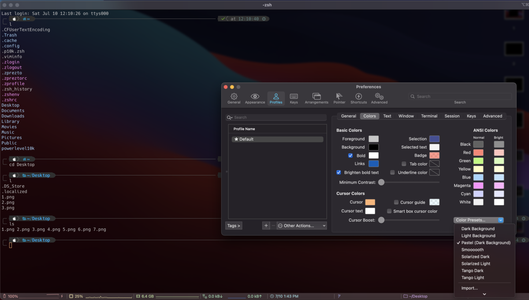The width and height of the screenshot is (529, 300).
Task: Open the Advanced gears icon in the Preferences toolbar
Action: pos(379,99)
